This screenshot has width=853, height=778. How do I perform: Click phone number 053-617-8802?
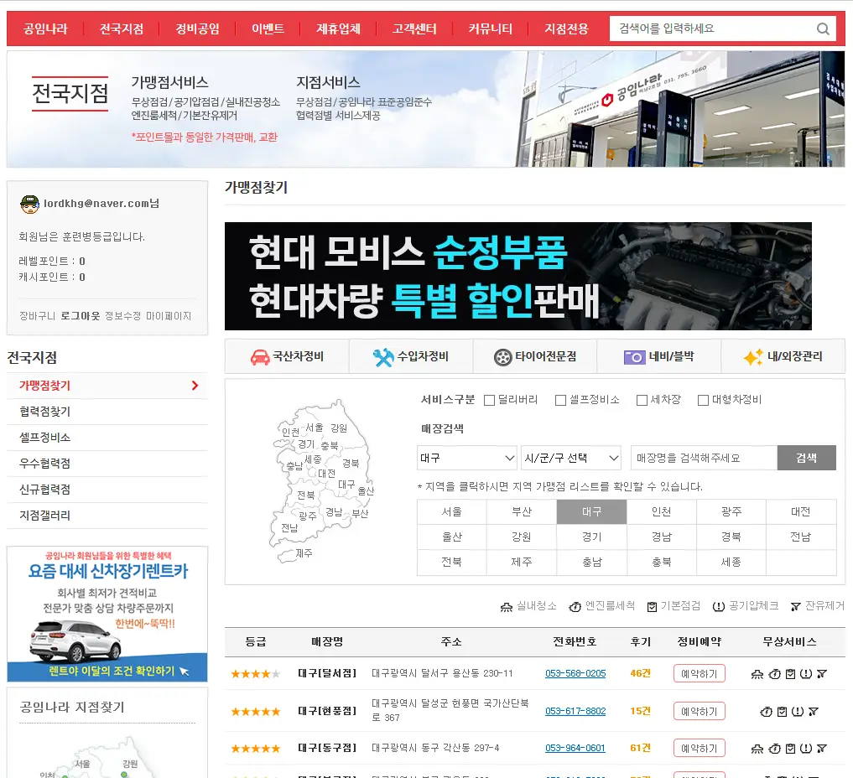coord(575,711)
